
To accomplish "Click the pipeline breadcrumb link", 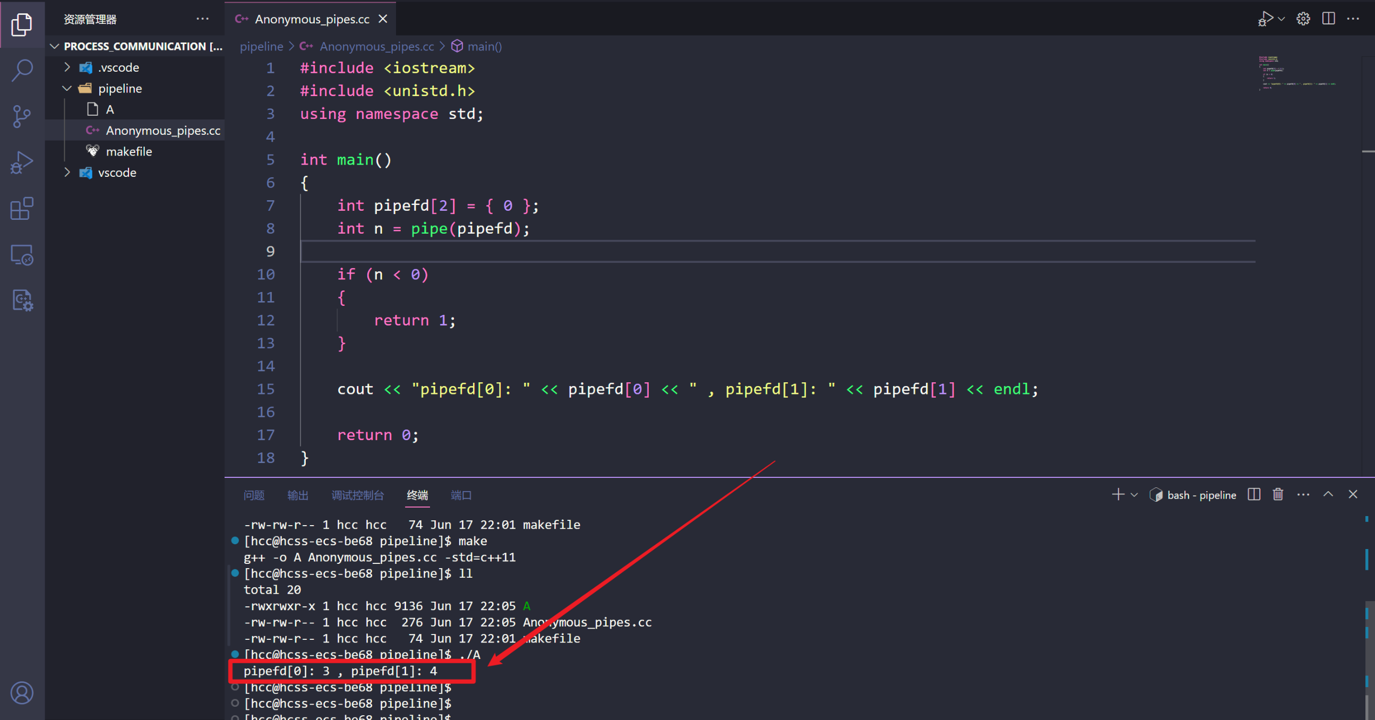I will [261, 46].
